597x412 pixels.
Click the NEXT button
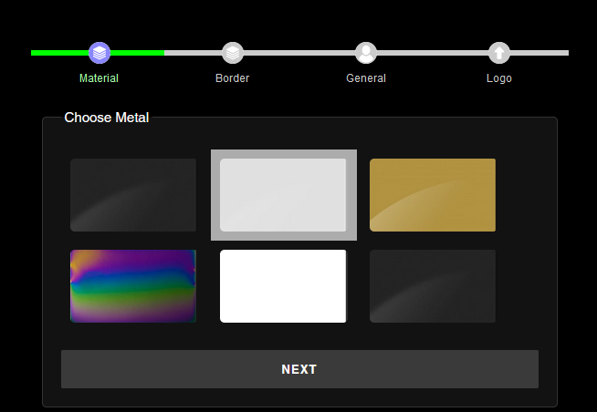click(x=299, y=369)
